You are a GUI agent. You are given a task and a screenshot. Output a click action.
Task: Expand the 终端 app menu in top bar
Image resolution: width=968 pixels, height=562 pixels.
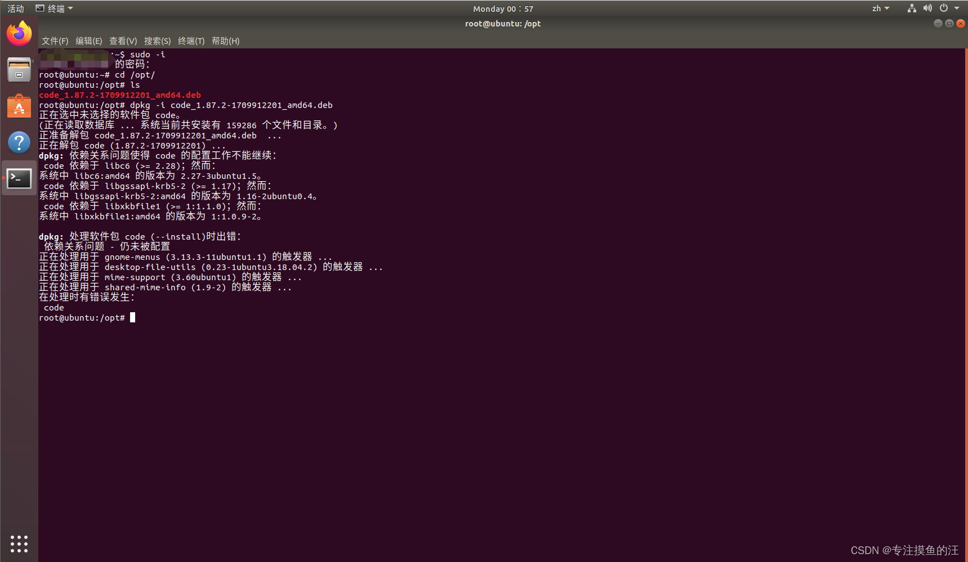pyautogui.click(x=55, y=8)
